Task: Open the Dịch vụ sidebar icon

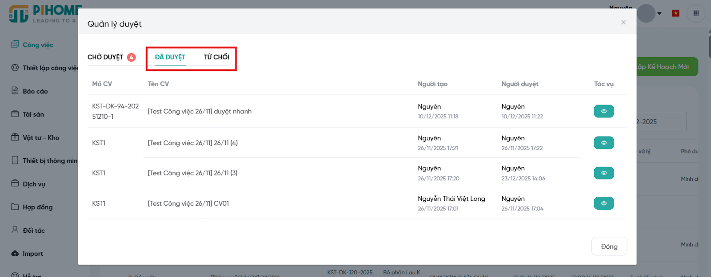Action: tap(15, 183)
